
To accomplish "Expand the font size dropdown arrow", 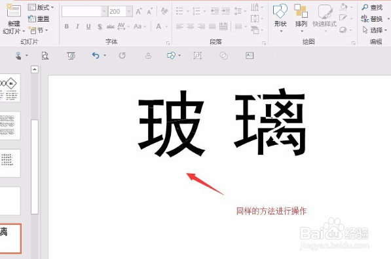I will pyautogui.click(x=129, y=12).
